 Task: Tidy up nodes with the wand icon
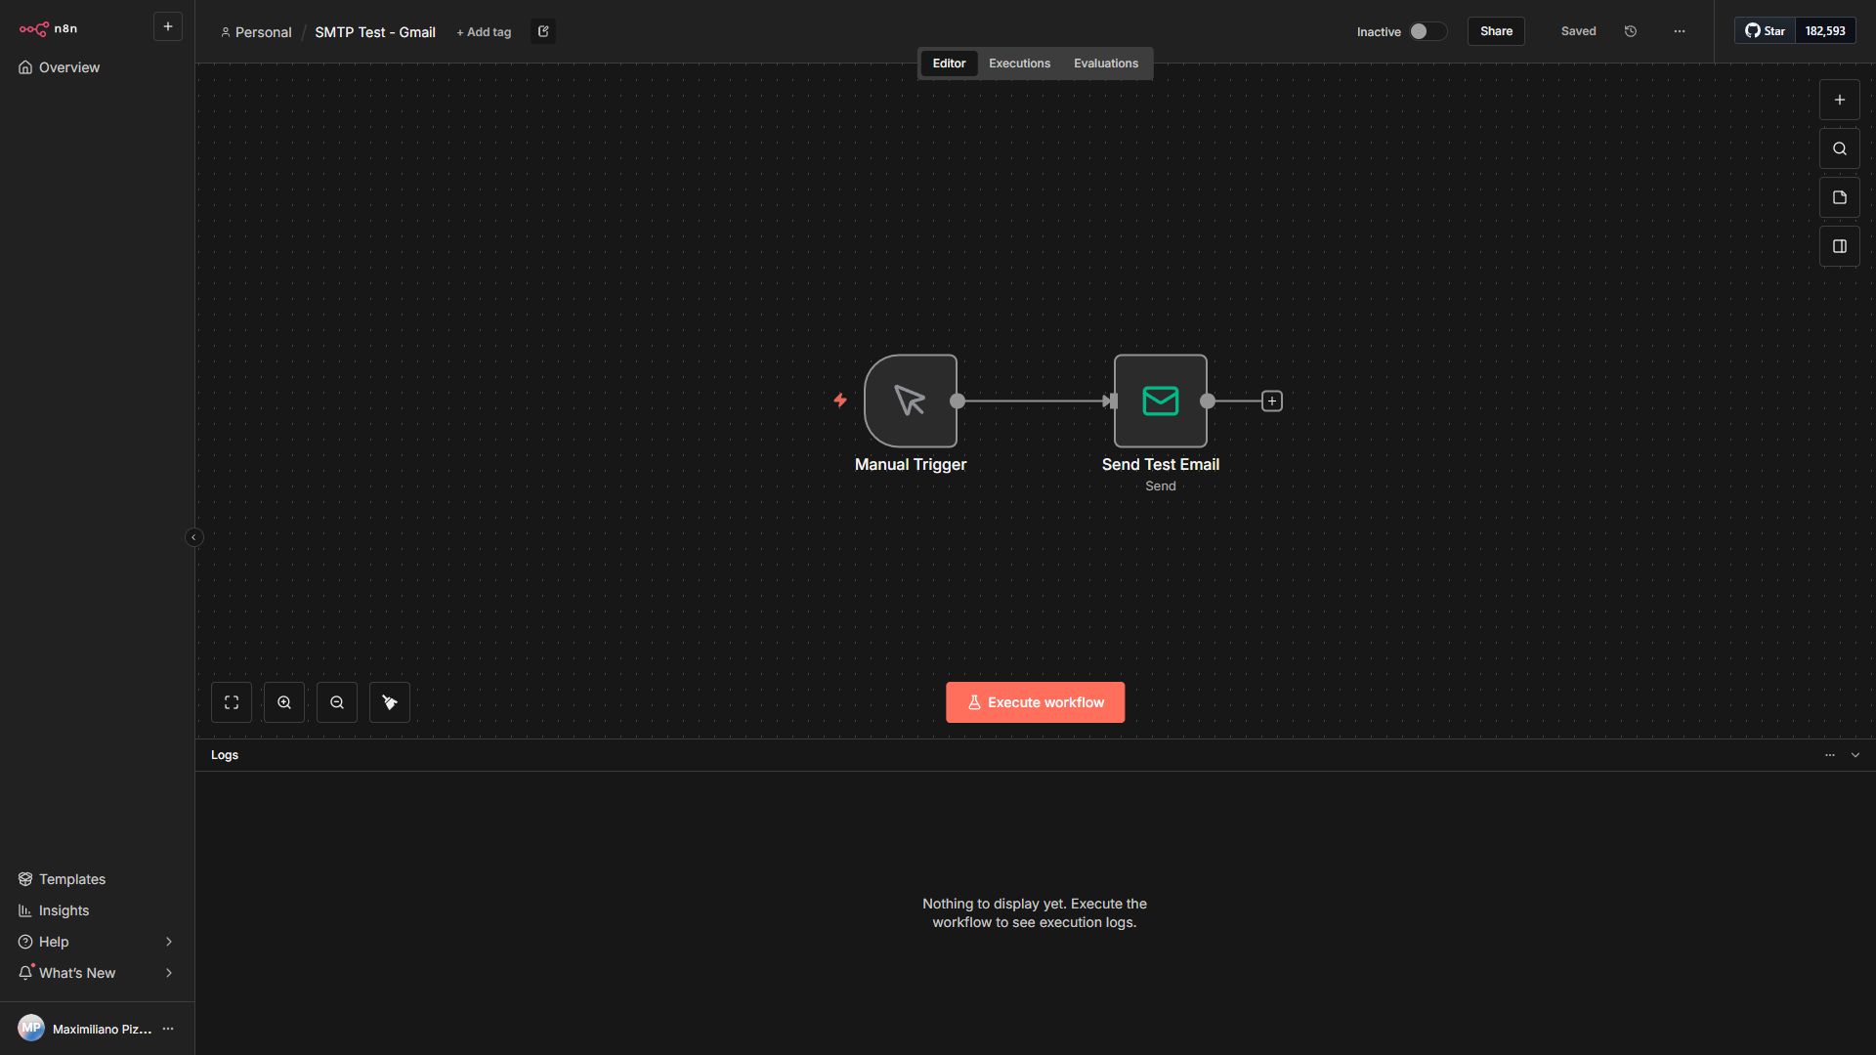point(389,701)
